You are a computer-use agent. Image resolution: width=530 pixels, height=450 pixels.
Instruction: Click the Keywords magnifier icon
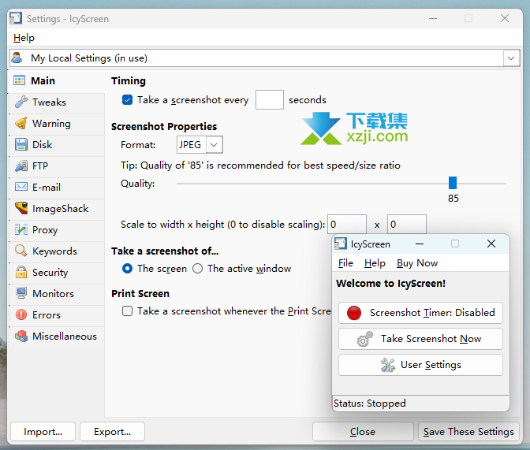point(21,251)
